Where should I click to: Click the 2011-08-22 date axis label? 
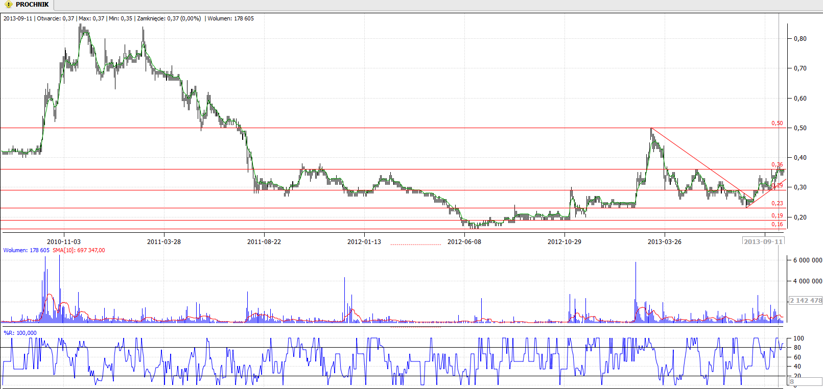tap(264, 241)
